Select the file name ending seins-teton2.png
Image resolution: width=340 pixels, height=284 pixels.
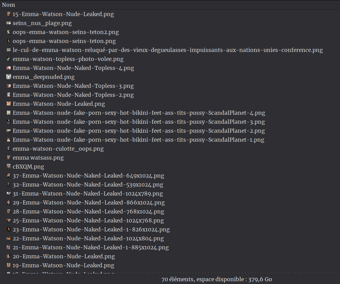[x=66, y=32]
